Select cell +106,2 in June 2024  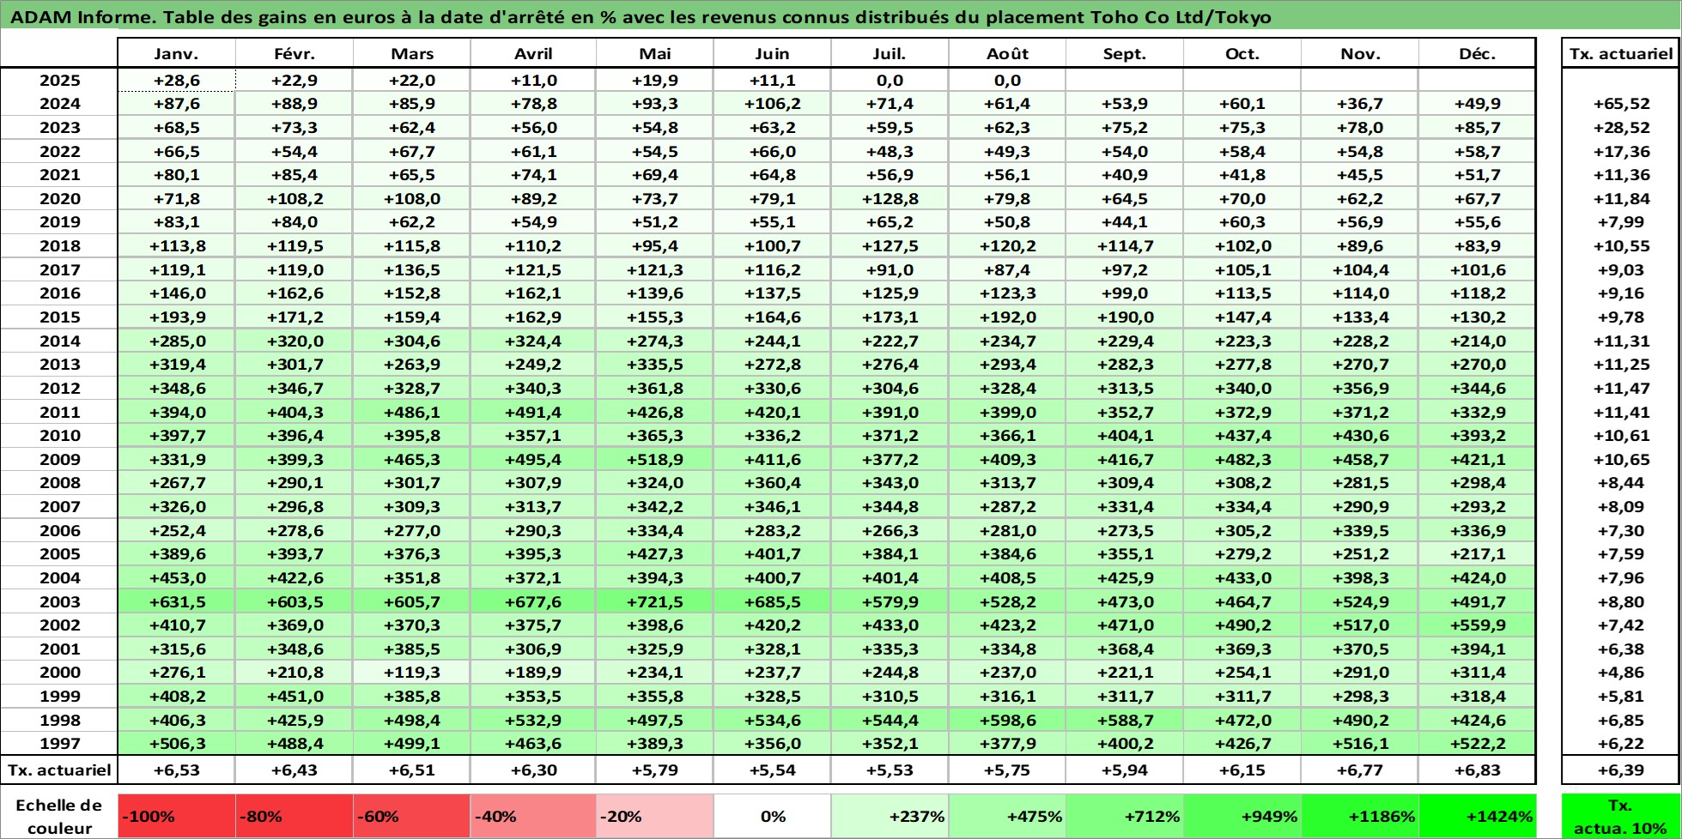772,104
